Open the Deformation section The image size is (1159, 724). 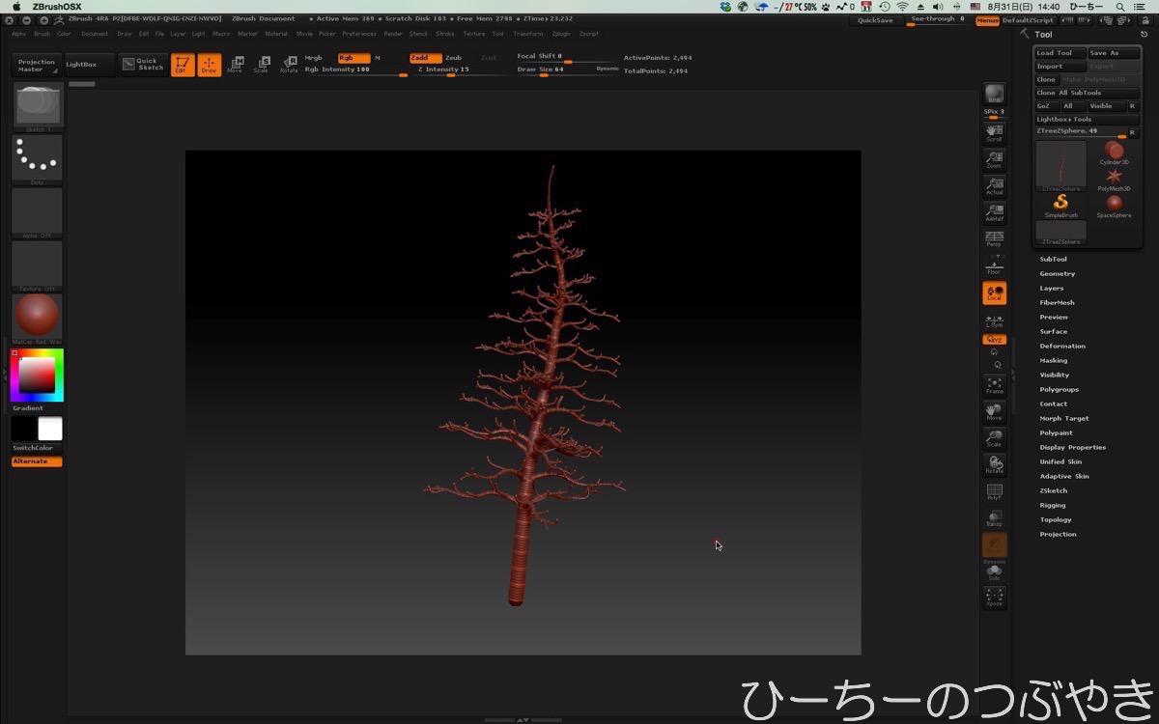click(x=1062, y=346)
